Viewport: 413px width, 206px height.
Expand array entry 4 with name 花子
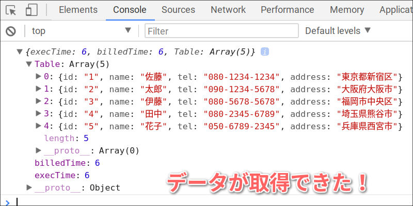click(x=38, y=126)
